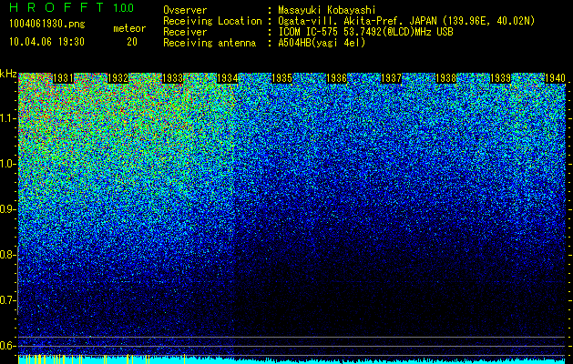Click the Receiving Location label
This screenshot has height=364, width=573.
(x=212, y=21)
